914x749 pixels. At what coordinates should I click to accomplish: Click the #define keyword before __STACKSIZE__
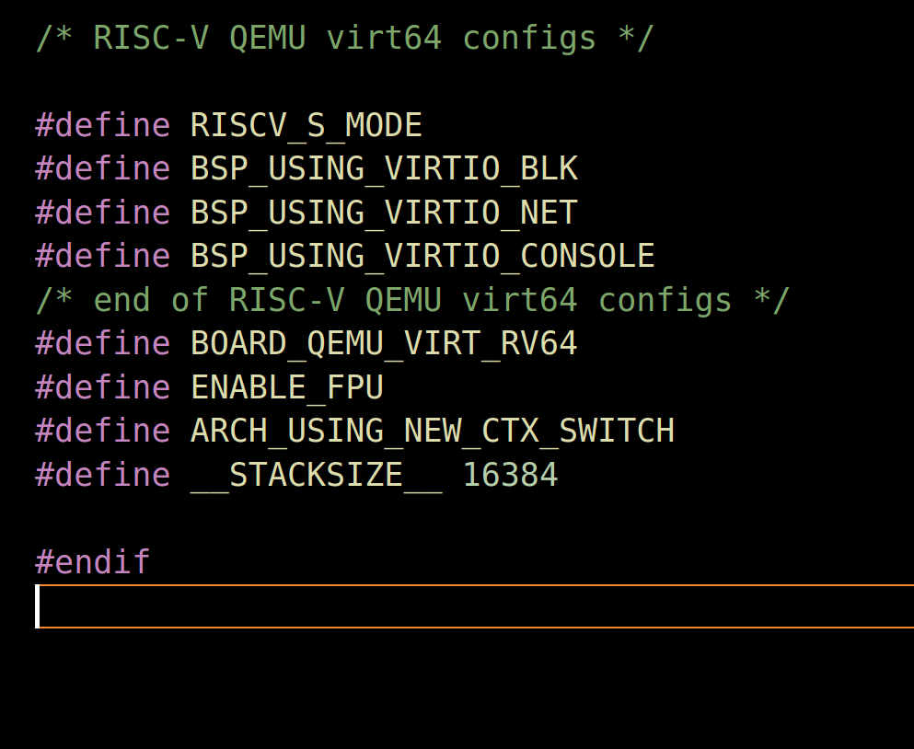(102, 475)
